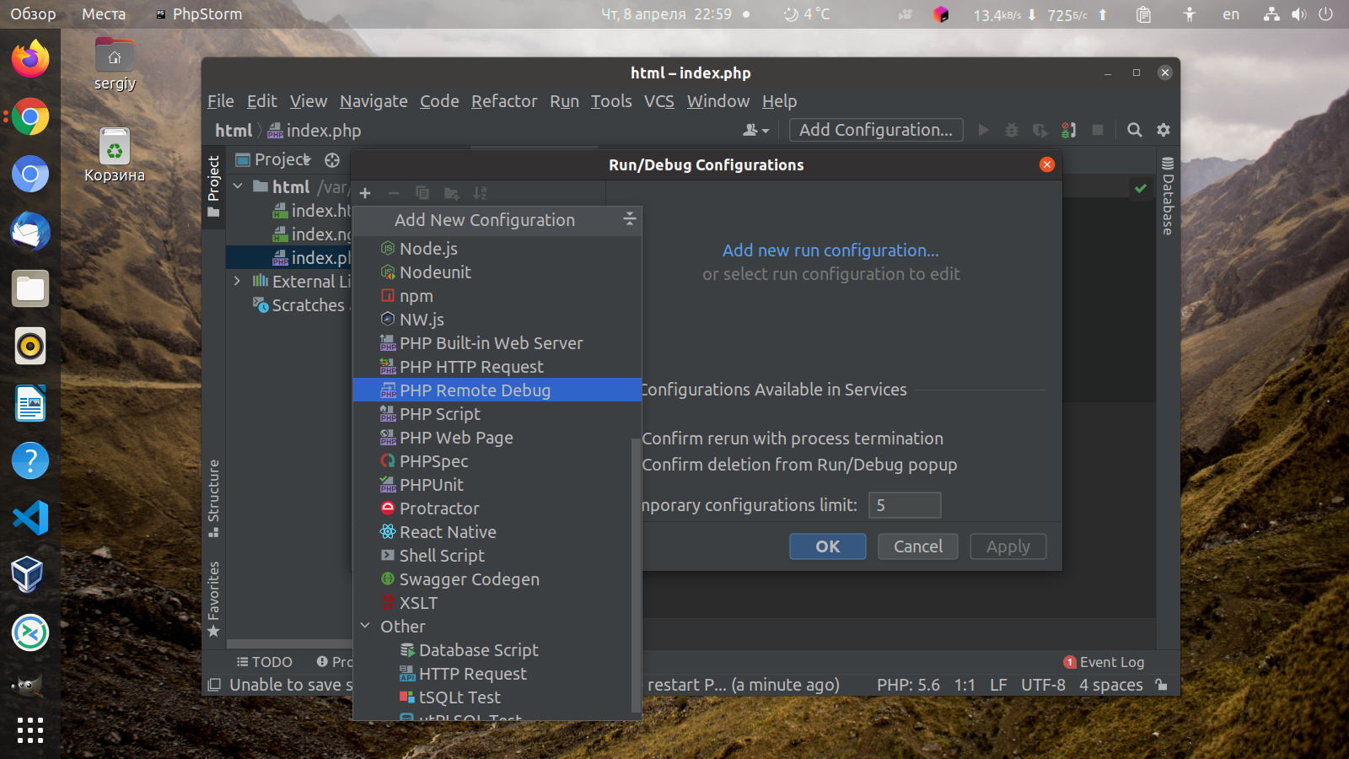Change UTF-8 file encoding in status bar
Image resolution: width=1349 pixels, height=759 pixels.
tap(1043, 685)
